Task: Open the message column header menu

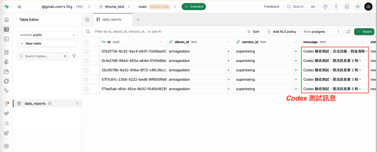Action: [x=363, y=42]
